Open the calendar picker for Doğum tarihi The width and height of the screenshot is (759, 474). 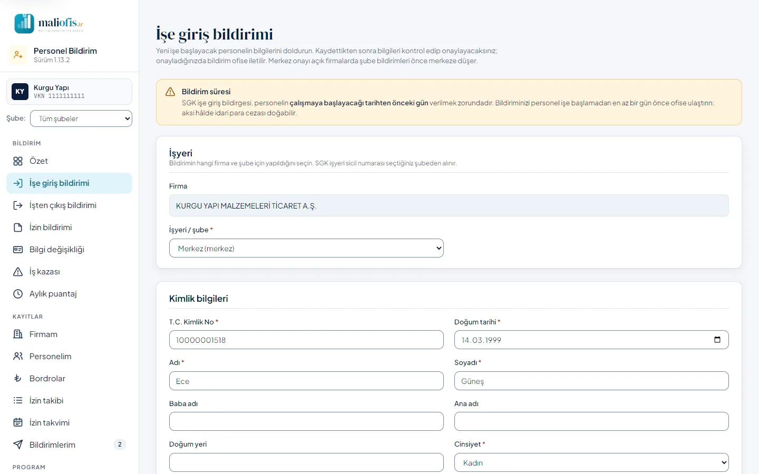pos(717,340)
